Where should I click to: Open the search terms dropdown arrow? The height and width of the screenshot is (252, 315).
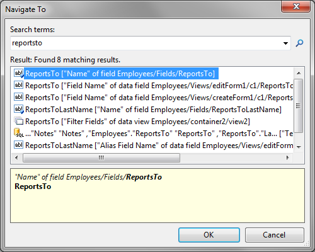pos(285,43)
